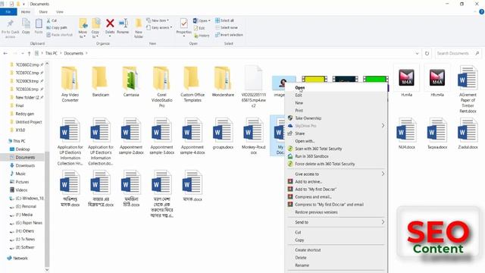Viewport: 485px width, 273px height.
Task: Open Downloads in the navigation pane
Action: click(x=25, y=165)
